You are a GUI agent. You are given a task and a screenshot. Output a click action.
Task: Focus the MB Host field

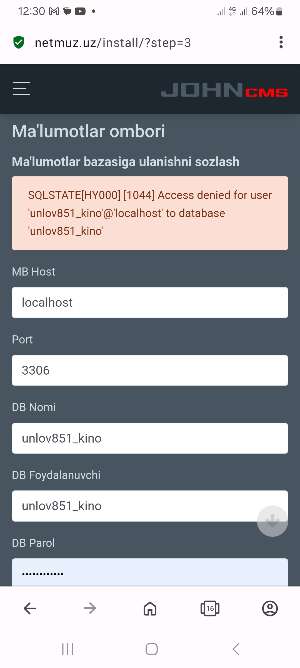tap(150, 303)
